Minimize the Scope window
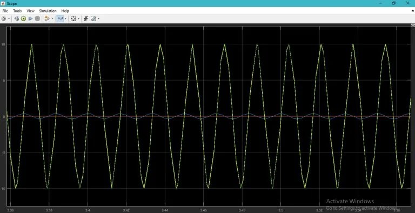Viewport: 415px width, 213px height. tap(380, 3)
